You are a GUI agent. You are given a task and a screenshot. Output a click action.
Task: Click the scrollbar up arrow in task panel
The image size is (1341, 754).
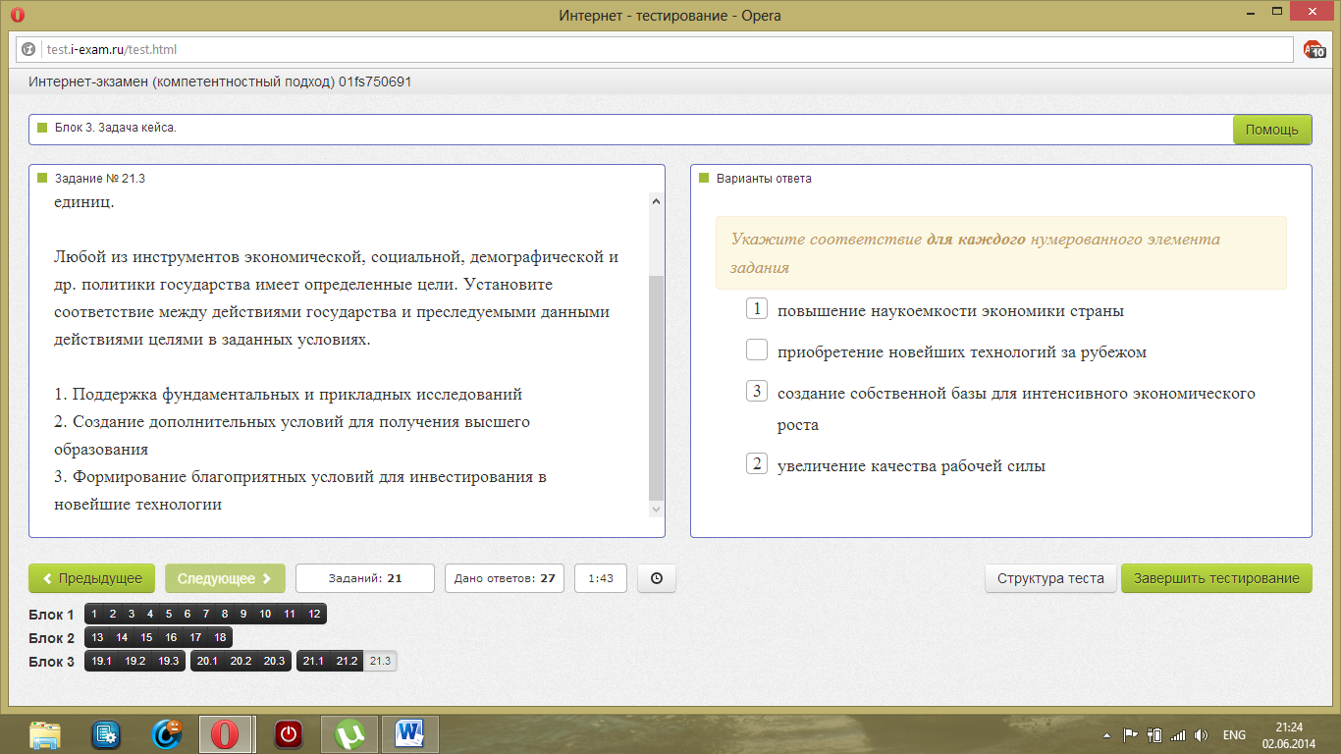657,200
